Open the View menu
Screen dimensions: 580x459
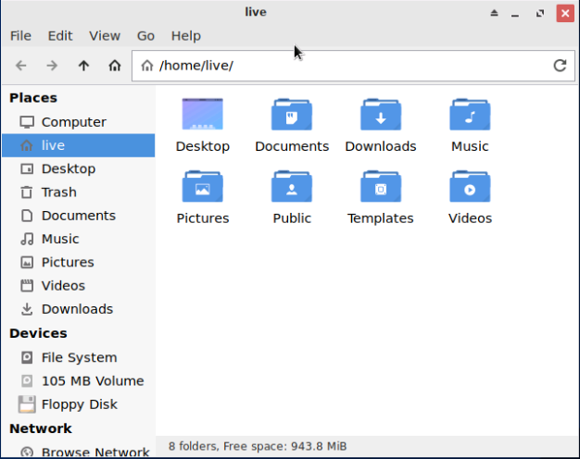(105, 36)
